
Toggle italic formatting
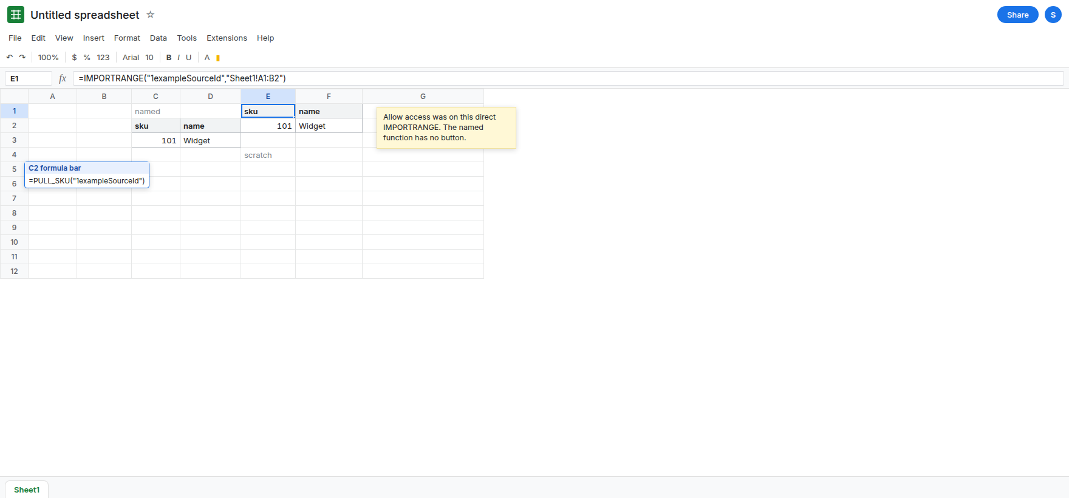(x=179, y=57)
